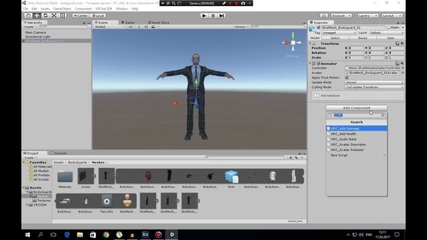This screenshot has height=240, width=427.
Task: Toggle pivot Center mode button
Action: tap(81, 15)
